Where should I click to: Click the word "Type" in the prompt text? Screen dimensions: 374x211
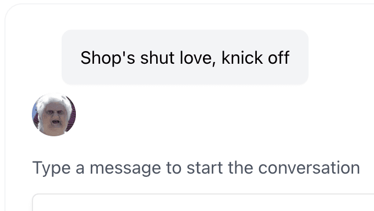51,168
